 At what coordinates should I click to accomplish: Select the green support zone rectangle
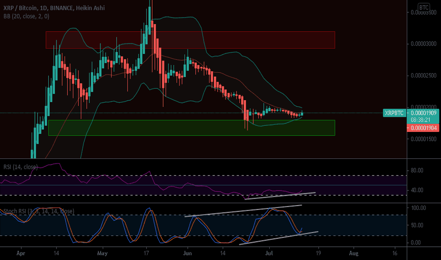[192, 128]
